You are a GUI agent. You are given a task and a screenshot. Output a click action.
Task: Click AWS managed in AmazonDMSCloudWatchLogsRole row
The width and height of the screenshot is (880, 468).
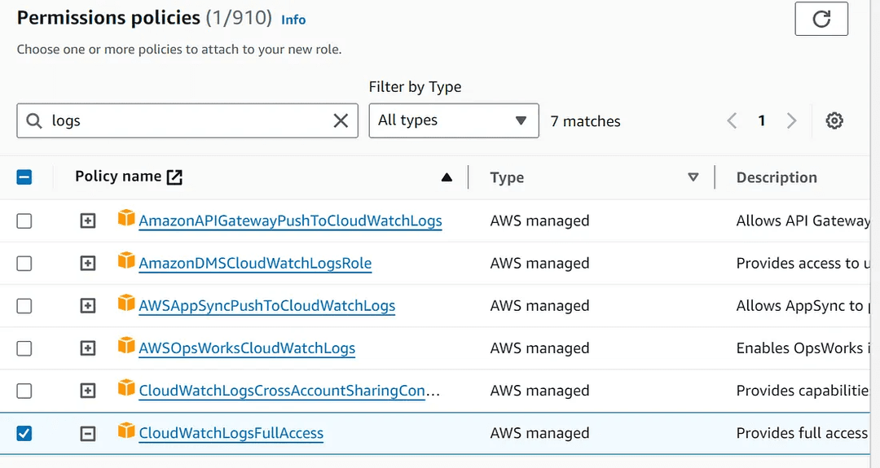point(539,264)
